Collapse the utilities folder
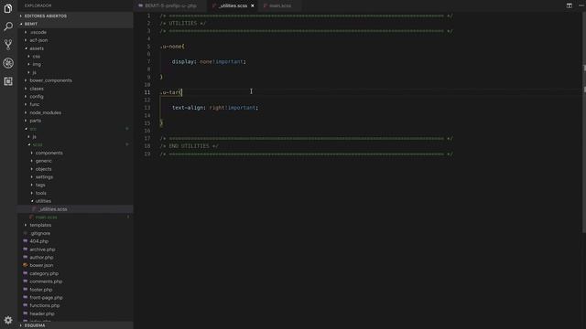Viewport: 586px width, 329px height. pyautogui.click(x=43, y=201)
